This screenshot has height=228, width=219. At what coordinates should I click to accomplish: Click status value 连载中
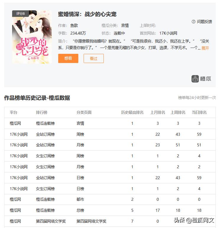pyautogui.click(x=119, y=33)
